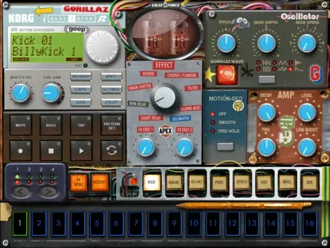Toggle the Solo pad
This screenshot has height=248, width=330.
51,125
